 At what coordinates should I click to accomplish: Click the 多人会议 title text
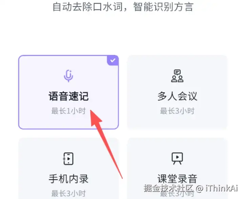[177, 96]
